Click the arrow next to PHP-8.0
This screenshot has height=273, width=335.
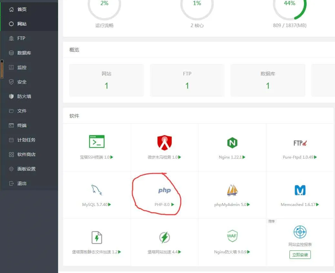coord(173,204)
